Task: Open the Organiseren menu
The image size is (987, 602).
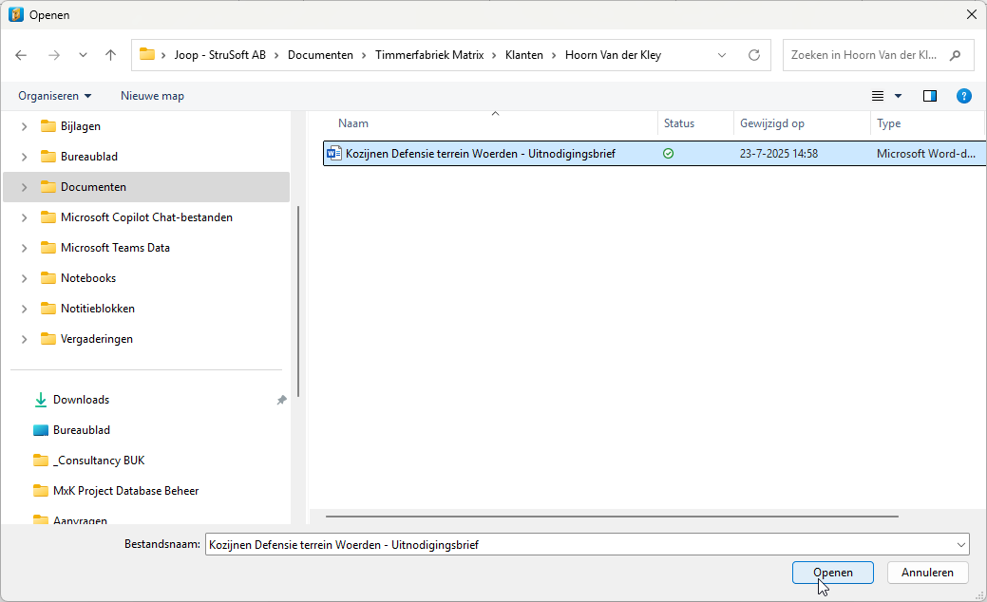Action: pos(55,96)
